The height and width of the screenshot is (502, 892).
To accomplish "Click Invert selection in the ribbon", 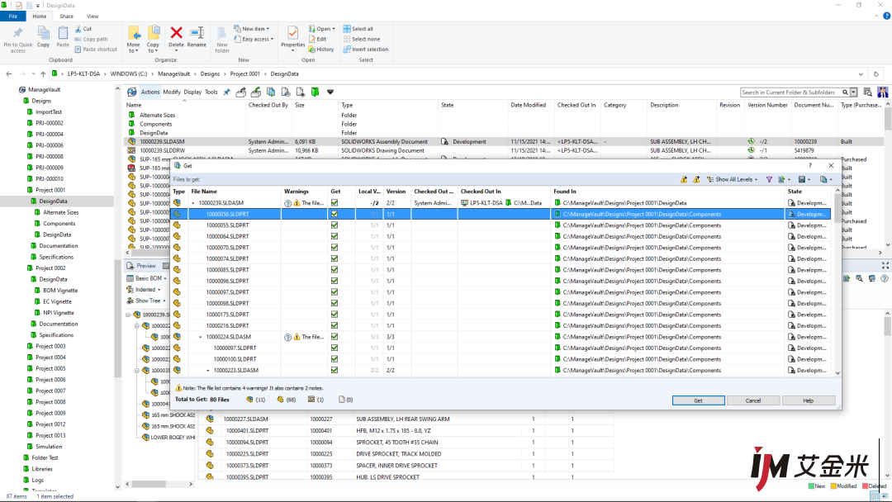I will [366, 50].
